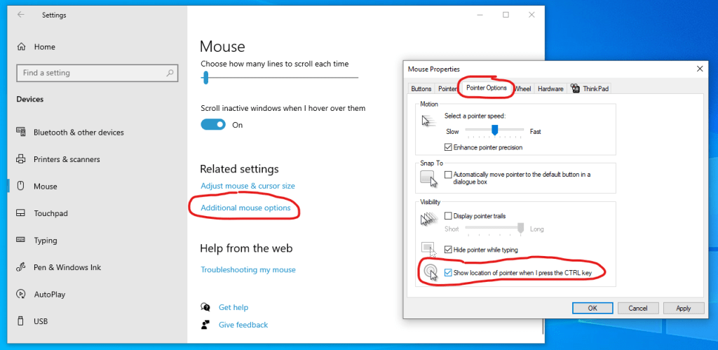Uncheck Hide pointer while typing
This screenshot has width=718, height=350.
tap(448, 249)
